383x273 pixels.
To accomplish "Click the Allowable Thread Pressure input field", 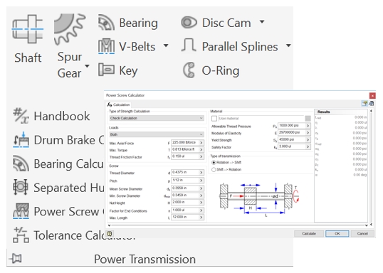I will [292, 126].
